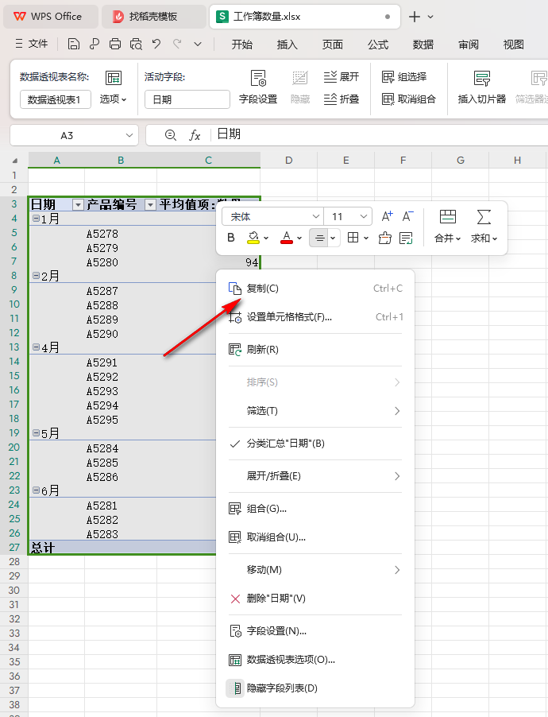Click the 取消组合 ribbon button
The image size is (548, 717).
pos(408,99)
